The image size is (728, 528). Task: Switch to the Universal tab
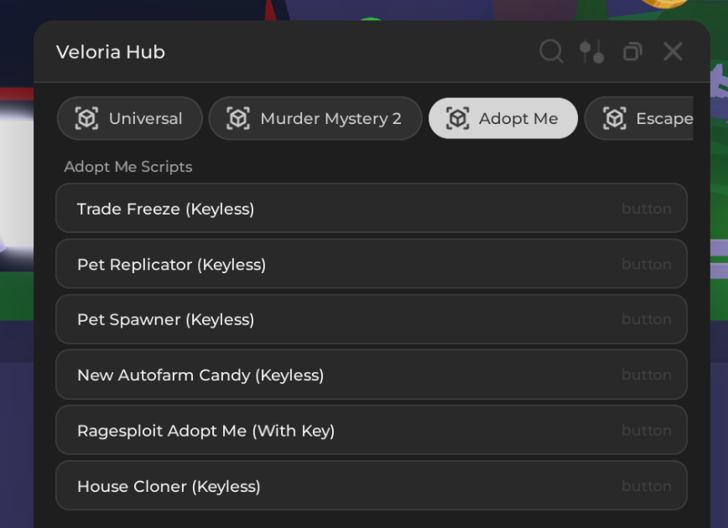pyautogui.click(x=129, y=118)
